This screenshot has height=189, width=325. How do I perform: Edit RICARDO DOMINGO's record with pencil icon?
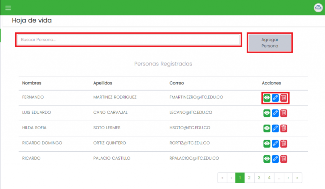click(x=275, y=143)
